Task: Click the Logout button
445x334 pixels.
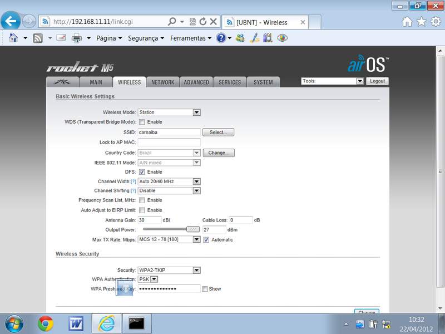Action: coord(377,81)
